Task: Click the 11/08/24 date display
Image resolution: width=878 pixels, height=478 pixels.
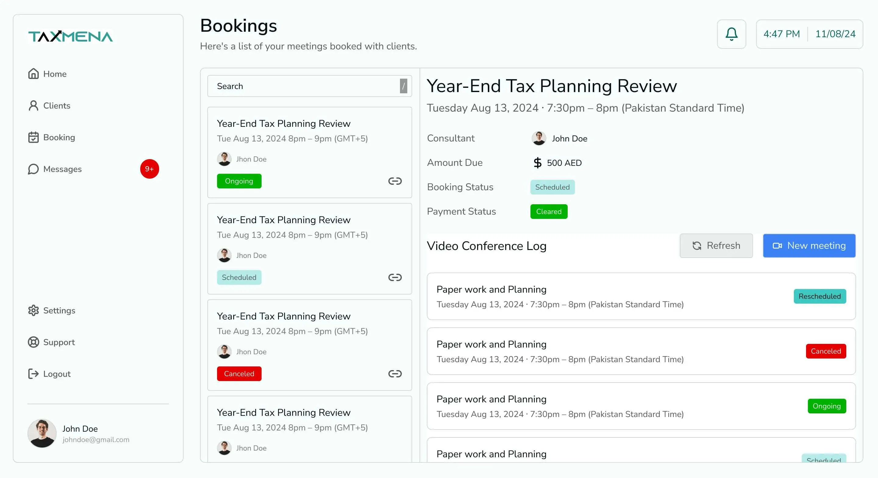Action: click(835, 34)
